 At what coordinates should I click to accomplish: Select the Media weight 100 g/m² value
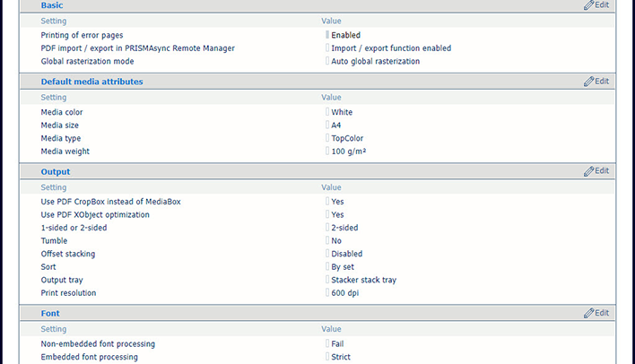click(x=349, y=152)
